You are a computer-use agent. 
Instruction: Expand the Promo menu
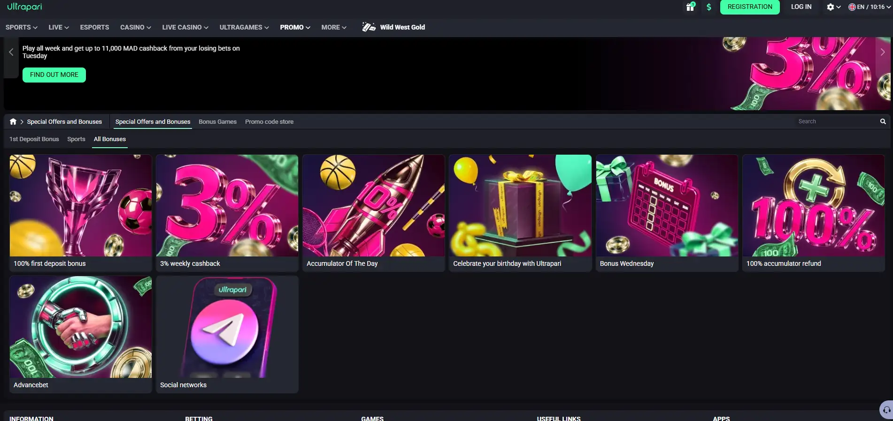(295, 27)
